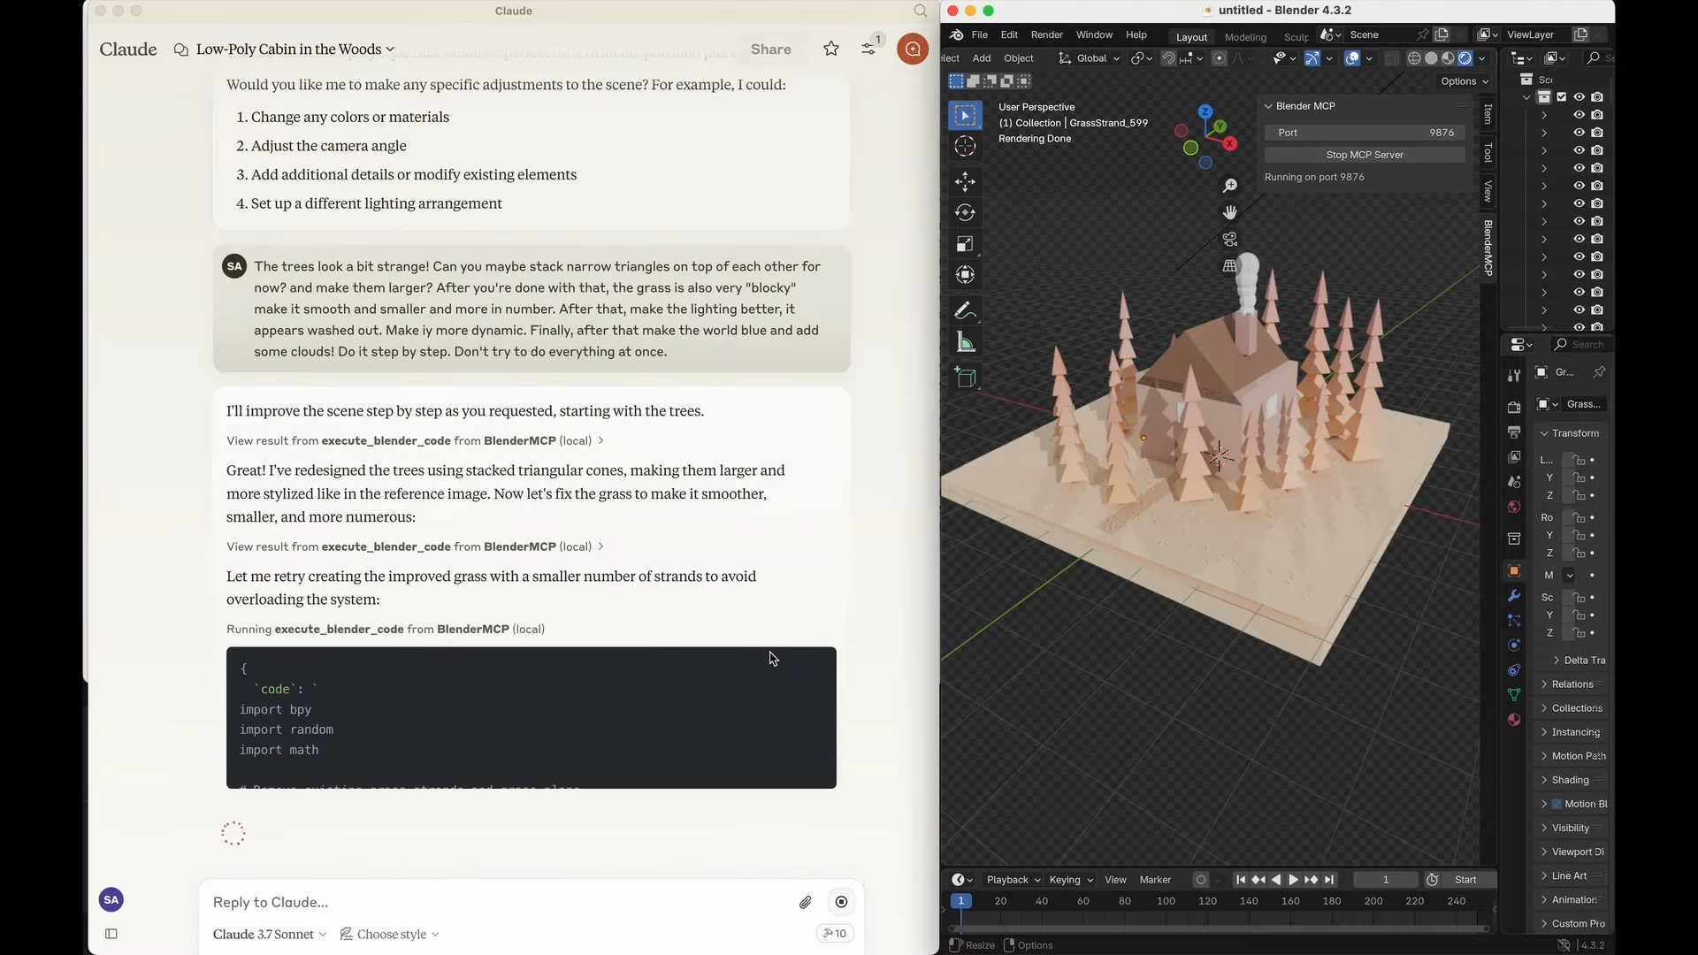
Task: Switch to material preview shading
Action: pyautogui.click(x=1448, y=58)
